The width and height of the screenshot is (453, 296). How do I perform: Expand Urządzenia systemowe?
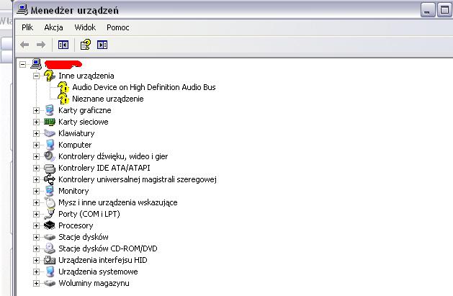[36, 272]
